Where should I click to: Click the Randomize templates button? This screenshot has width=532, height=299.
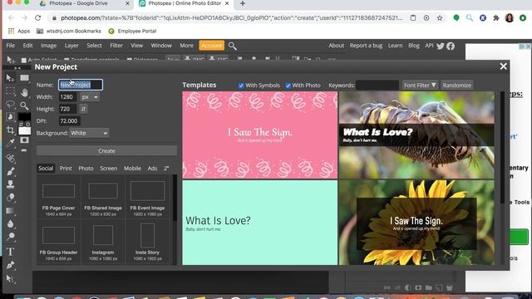pyautogui.click(x=456, y=86)
